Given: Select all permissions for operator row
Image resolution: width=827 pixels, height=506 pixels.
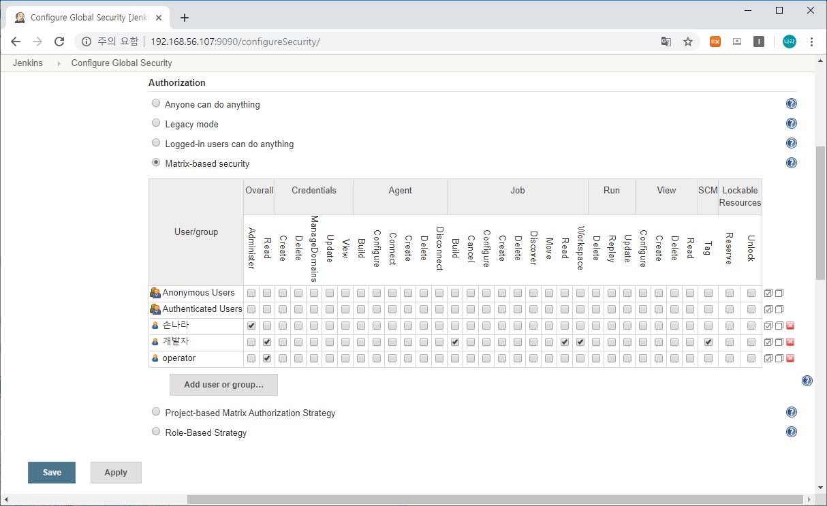Looking at the screenshot, I should 768,358.
